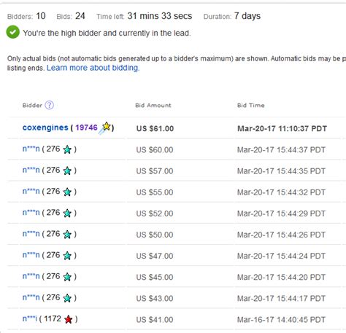The image size is (346, 333).
Task: Select the Bid Time column header
Action: [x=251, y=105]
